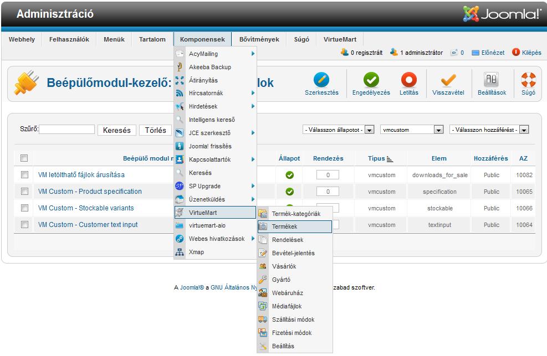
Task: Click order field for downloads_for_sale row
Action: 328,175
